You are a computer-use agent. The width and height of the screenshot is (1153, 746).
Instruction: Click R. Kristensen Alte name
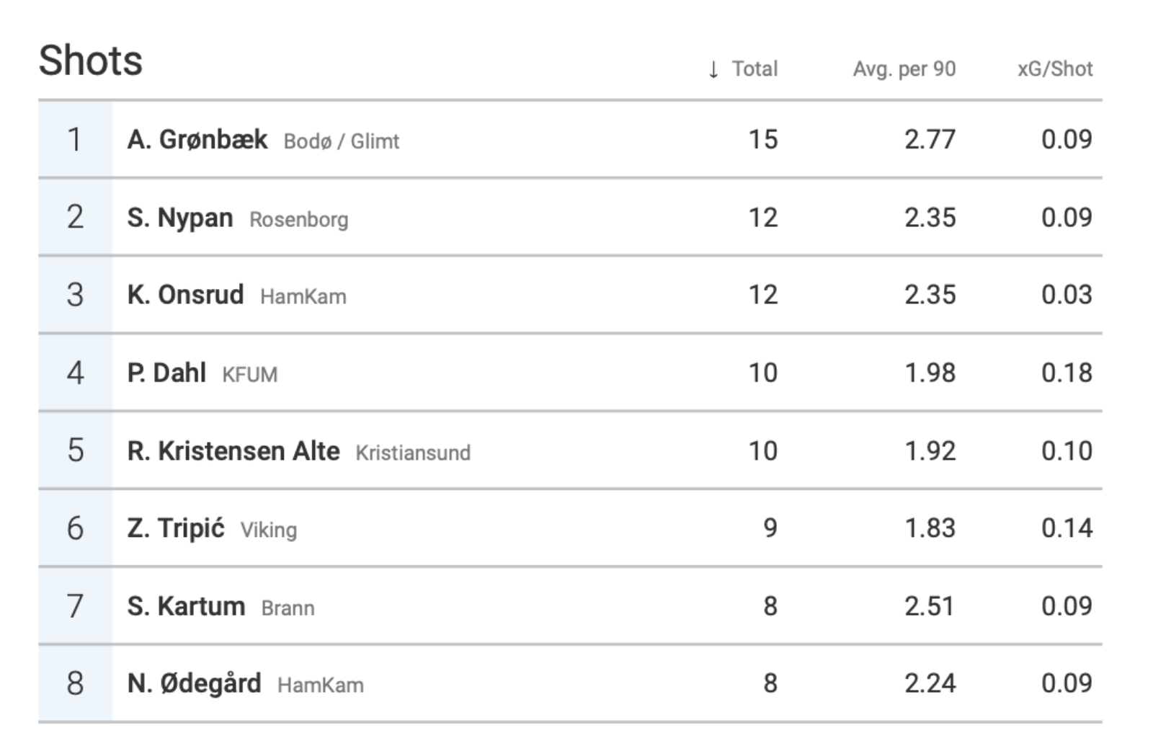point(233,450)
